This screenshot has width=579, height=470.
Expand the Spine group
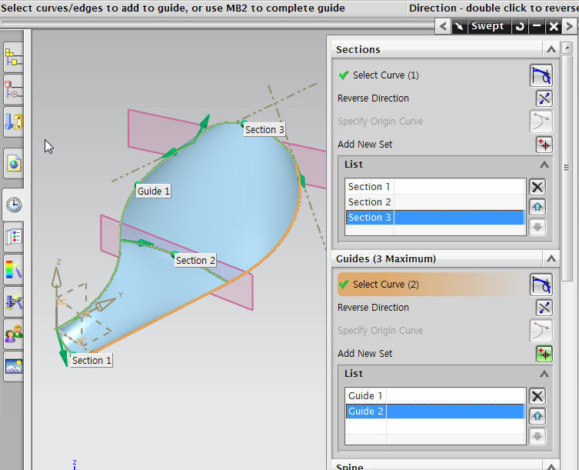551,466
